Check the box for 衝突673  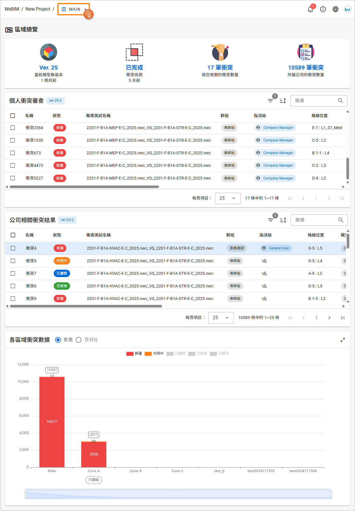click(x=13, y=153)
